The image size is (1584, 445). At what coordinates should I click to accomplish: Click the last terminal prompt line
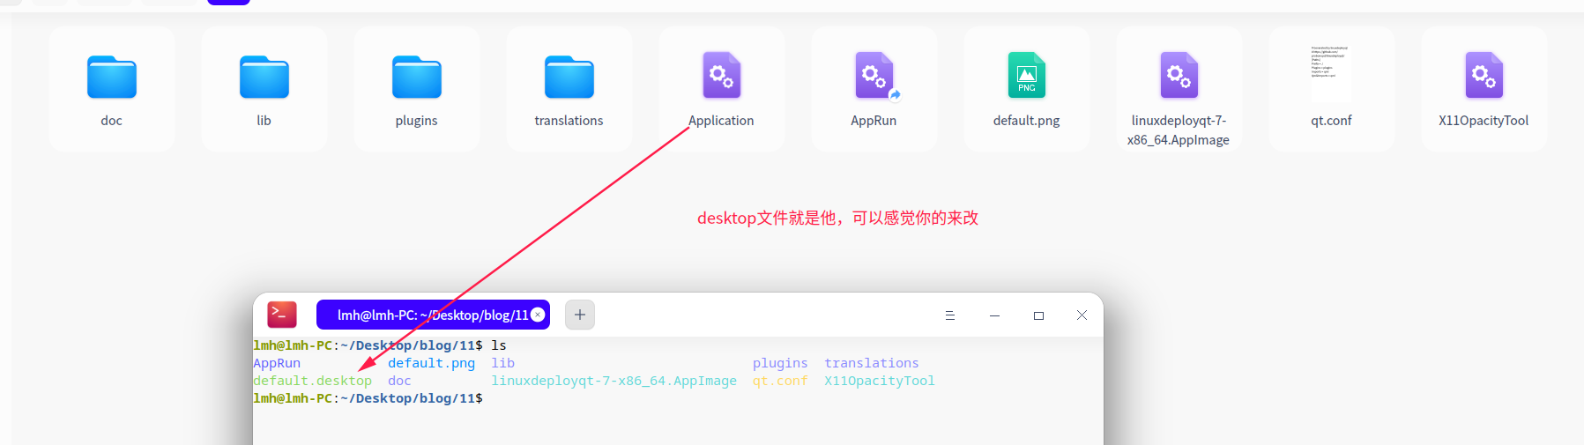(x=368, y=398)
